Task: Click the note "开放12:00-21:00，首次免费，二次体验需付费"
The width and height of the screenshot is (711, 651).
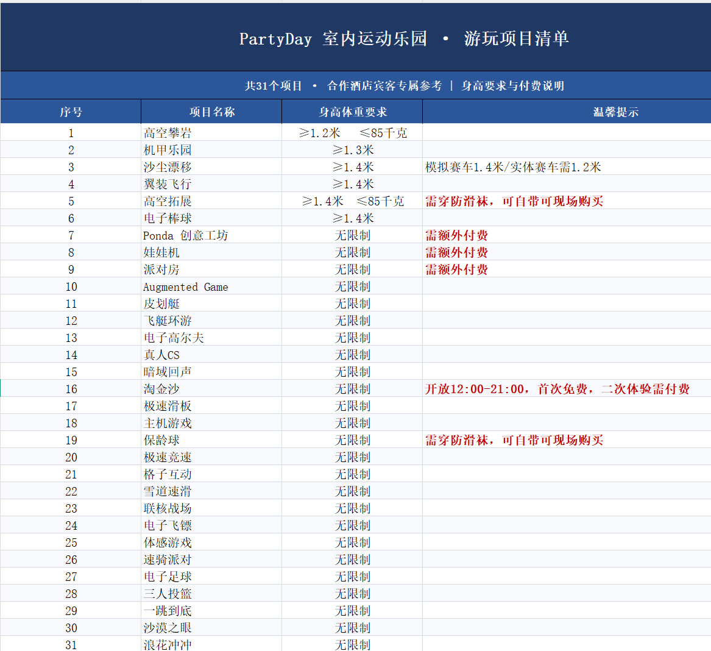Action: pos(557,390)
